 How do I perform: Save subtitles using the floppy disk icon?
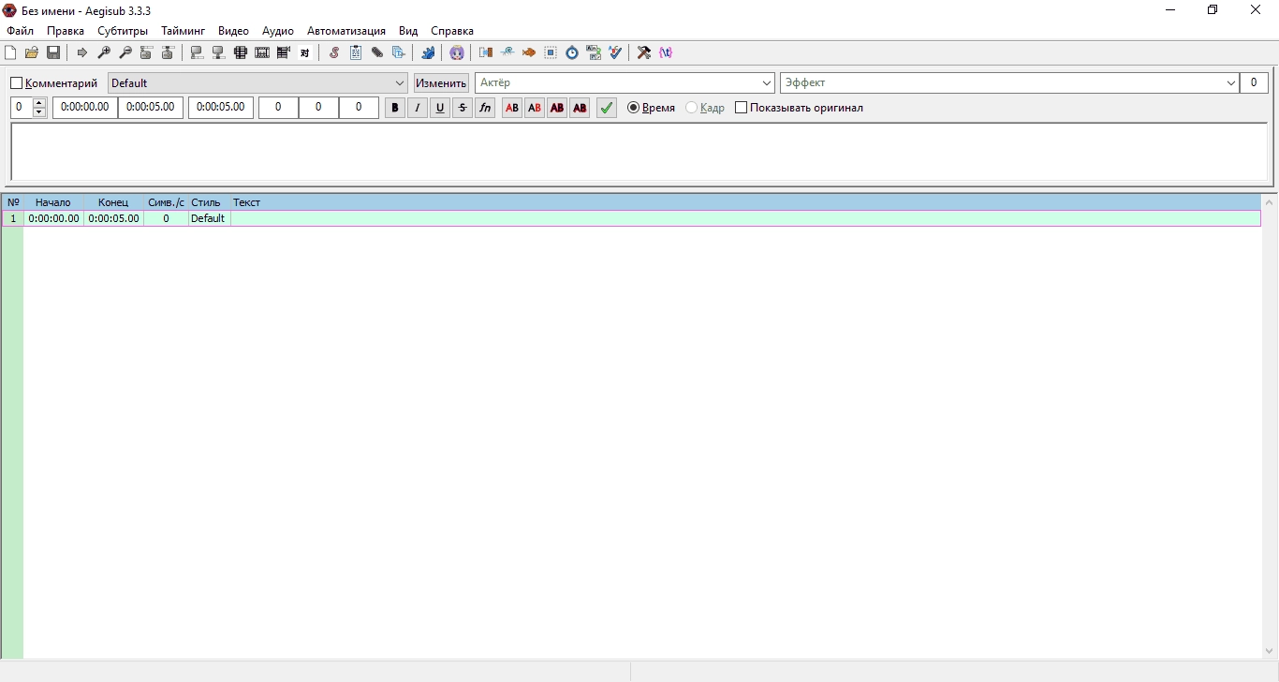(x=53, y=52)
